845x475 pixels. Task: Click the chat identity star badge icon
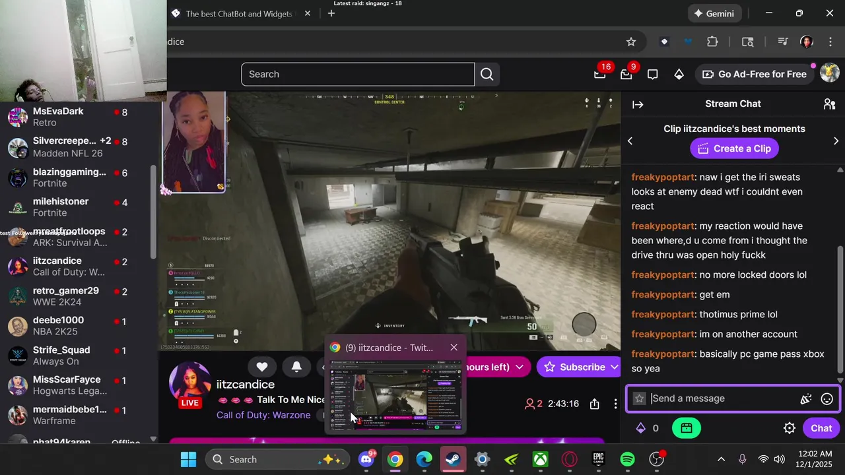(639, 398)
